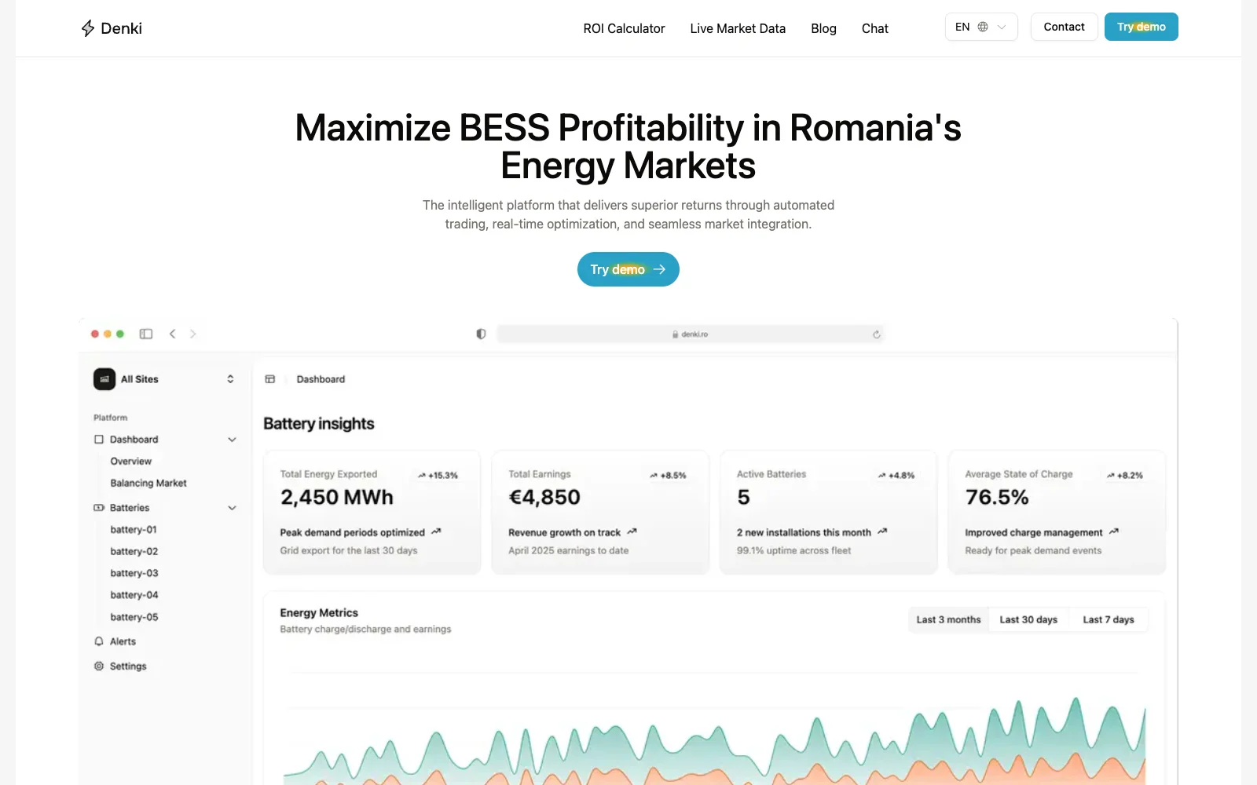Click the 76.5% state of charge value
The image size is (1257, 785).
[997, 497]
